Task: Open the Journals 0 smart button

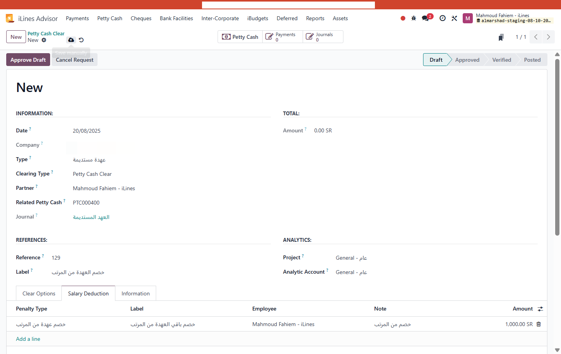Action: click(323, 37)
